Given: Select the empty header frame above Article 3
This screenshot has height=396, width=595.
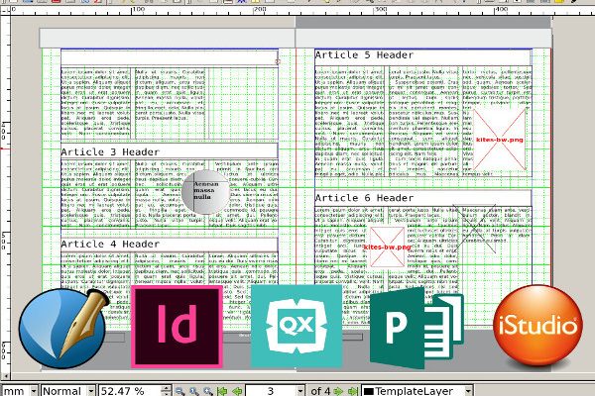Looking at the screenshot, I should coord(170,57).
